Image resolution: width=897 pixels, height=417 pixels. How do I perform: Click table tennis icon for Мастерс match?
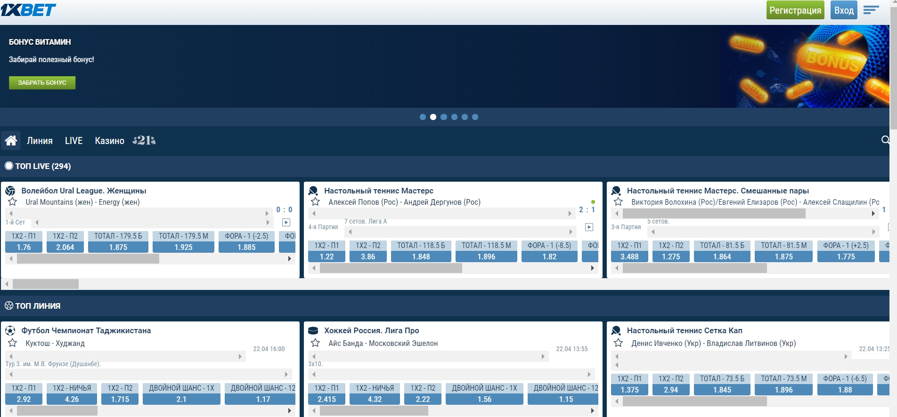coord(313,191)
